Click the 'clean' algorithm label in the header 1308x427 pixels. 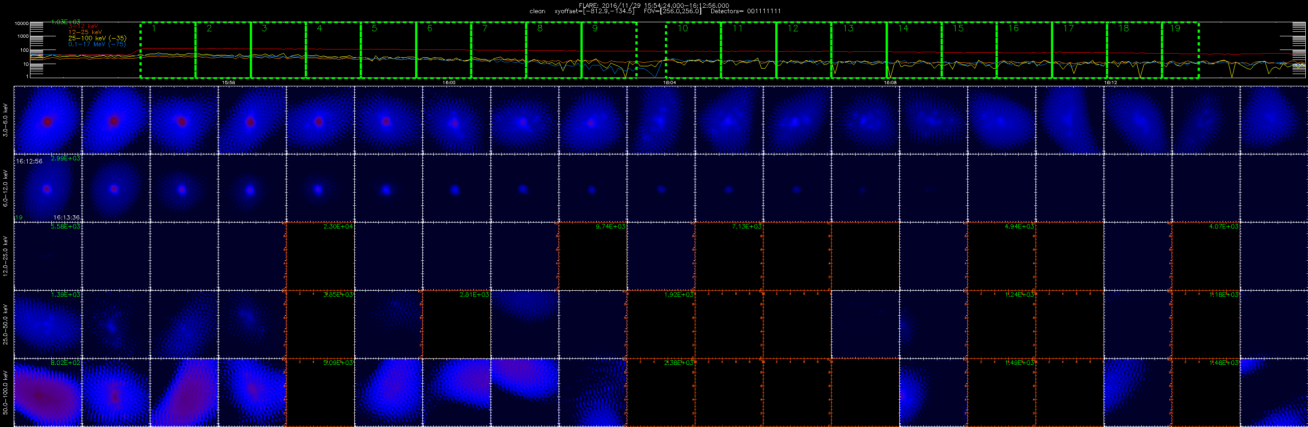(537, 11)
